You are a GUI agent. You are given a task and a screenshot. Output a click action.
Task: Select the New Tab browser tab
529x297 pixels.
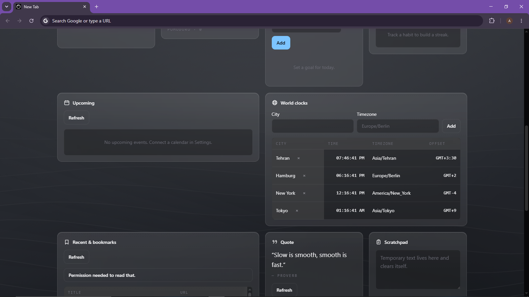(x=51, y=7)
